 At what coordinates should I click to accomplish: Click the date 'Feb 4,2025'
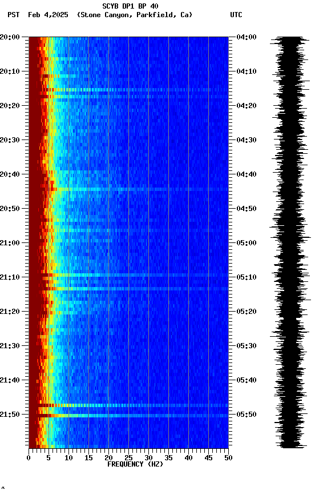point(48,15)
